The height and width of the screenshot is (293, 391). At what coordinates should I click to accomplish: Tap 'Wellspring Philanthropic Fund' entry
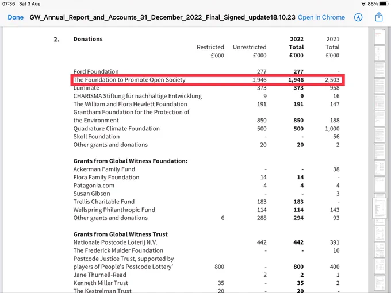pyautogui.click(x=114, y=210)
